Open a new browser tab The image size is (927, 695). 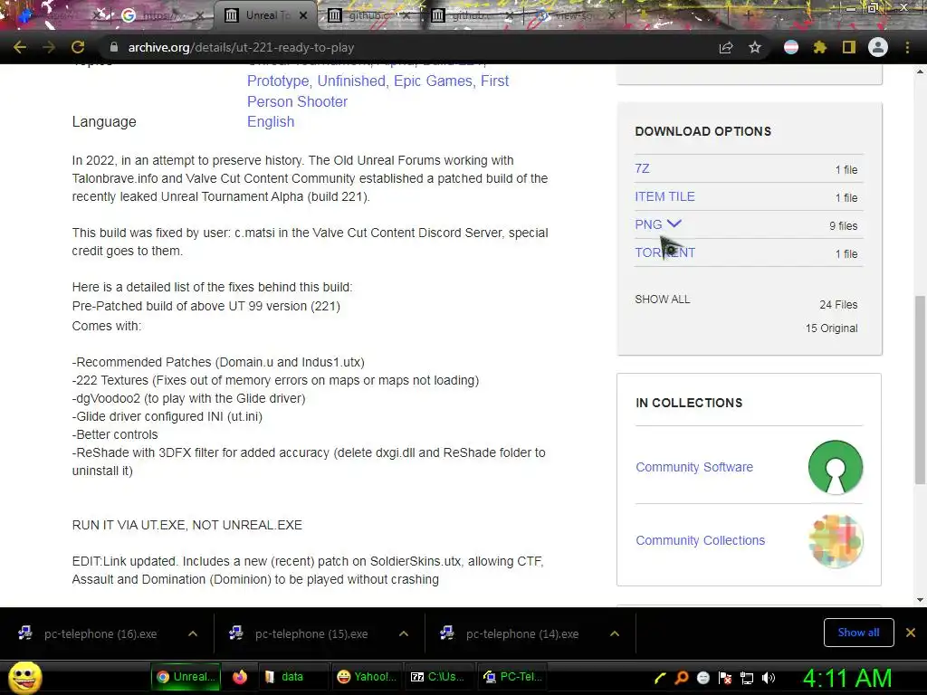click(748, 15)
